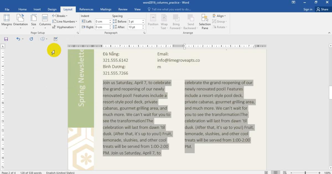The width and height of the screenshot is (332, 174).
Task: Open the Undo history dropdown
Action: coord(23,39)
